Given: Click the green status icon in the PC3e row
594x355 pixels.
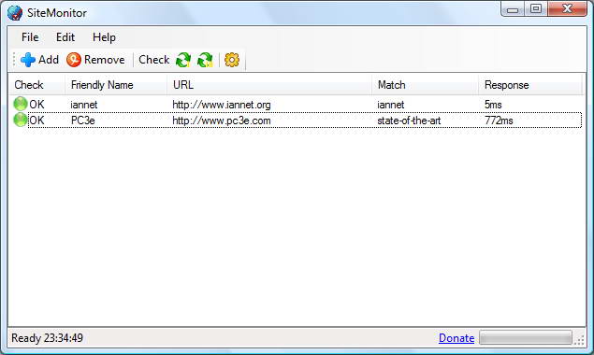Looking at the screenshot, I should (20, 120).
